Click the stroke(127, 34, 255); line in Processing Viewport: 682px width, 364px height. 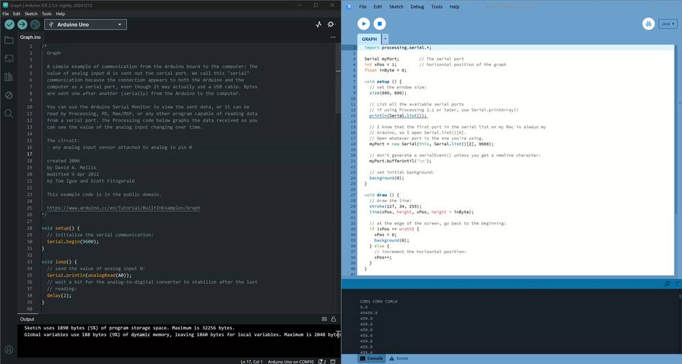point(396,207)
